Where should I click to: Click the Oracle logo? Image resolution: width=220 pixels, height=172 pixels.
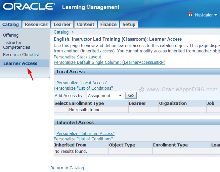tap(29, 7)
